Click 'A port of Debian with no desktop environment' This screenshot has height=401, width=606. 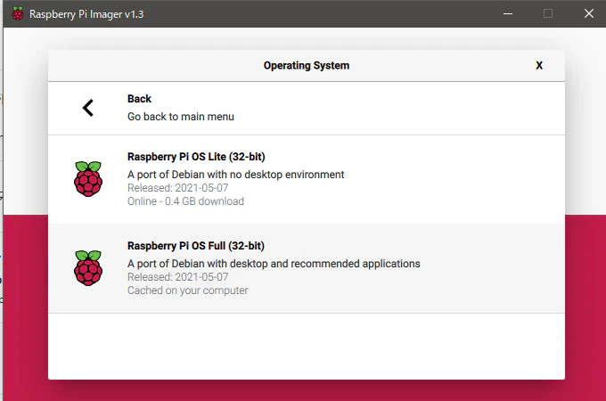236,175
